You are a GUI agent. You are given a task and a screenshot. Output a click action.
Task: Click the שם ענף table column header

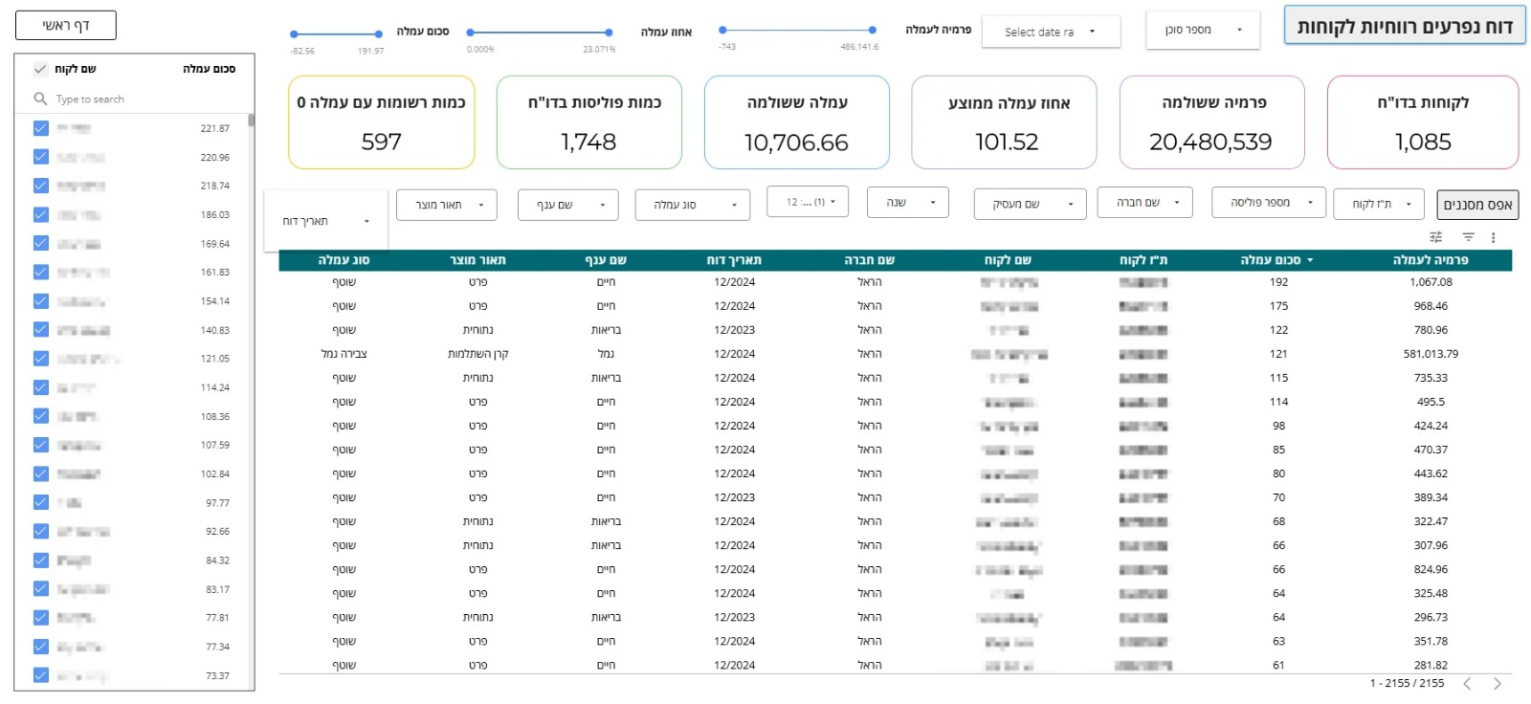click(x=606, y=260)
